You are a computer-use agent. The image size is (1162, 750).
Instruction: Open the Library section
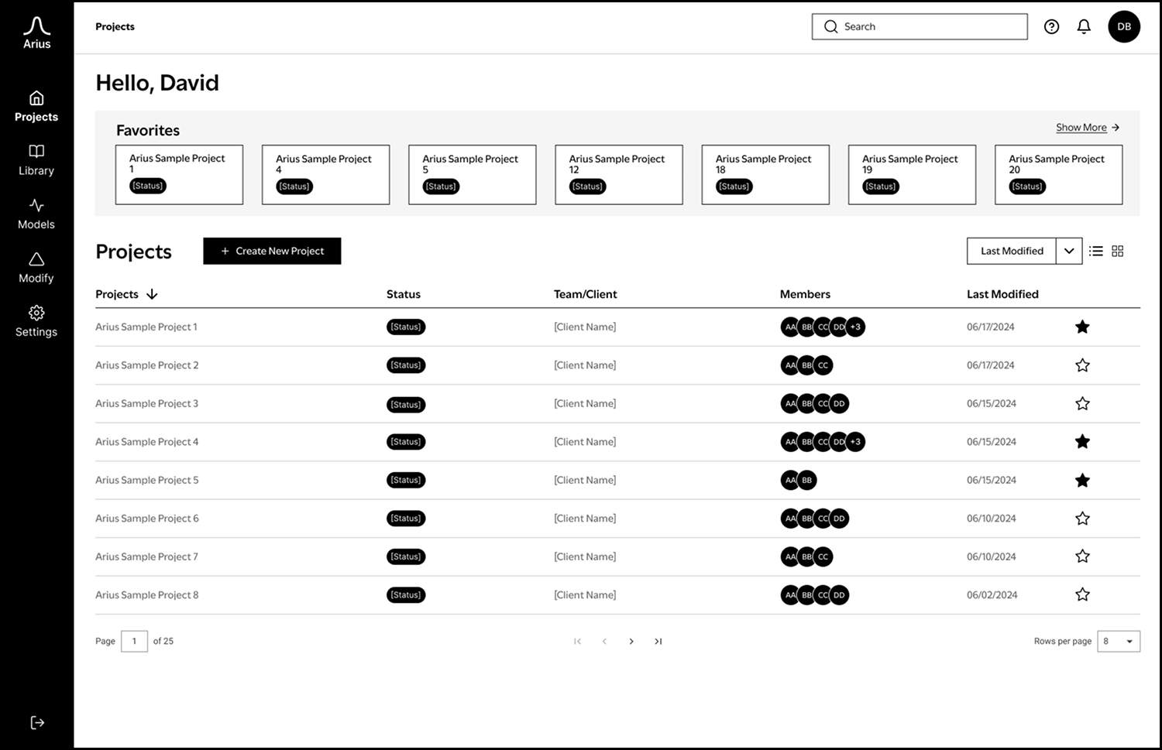[x=36, y=160]
